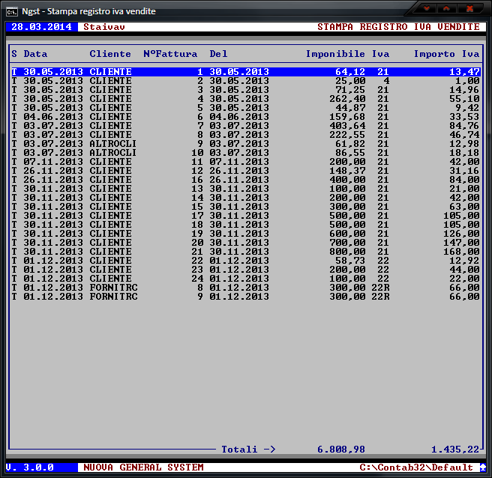Click the date 28.03.2014 in header
The image size is (492, 478).
41,27
